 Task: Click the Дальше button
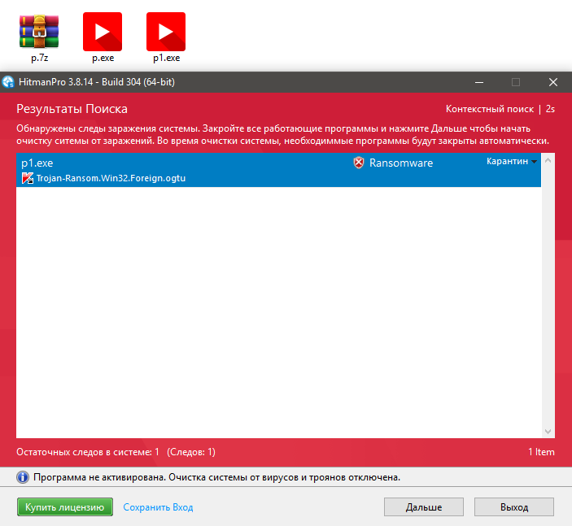(x=424, y=507)
